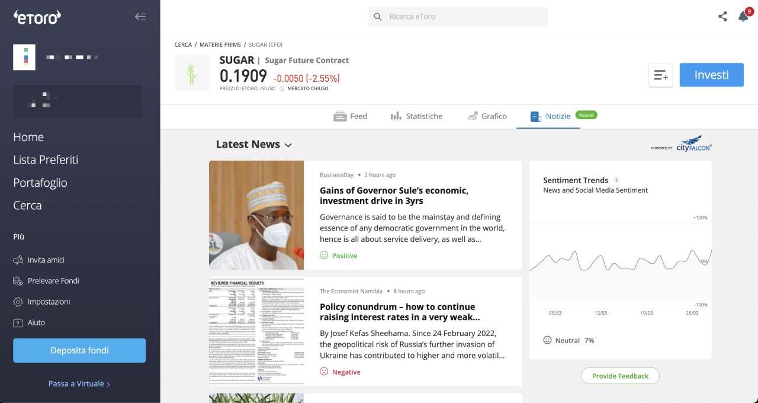
Task: Click the Deposita fondi button
Action: (x=79, y=350)
